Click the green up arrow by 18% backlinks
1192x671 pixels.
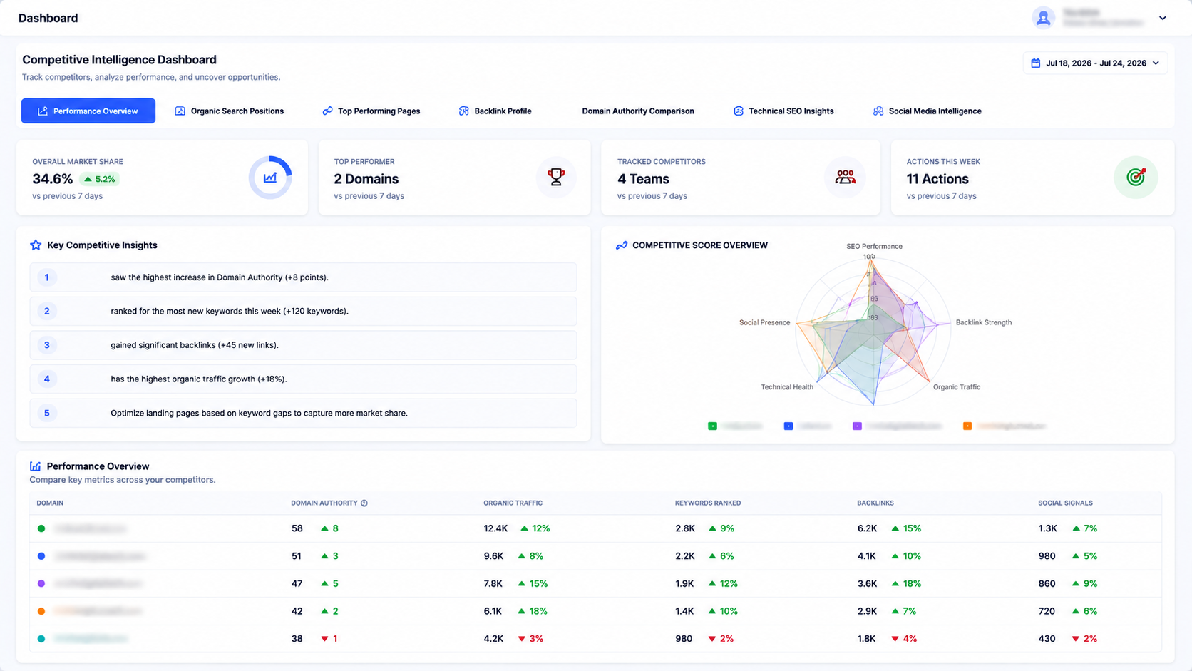tap(895, 584)
